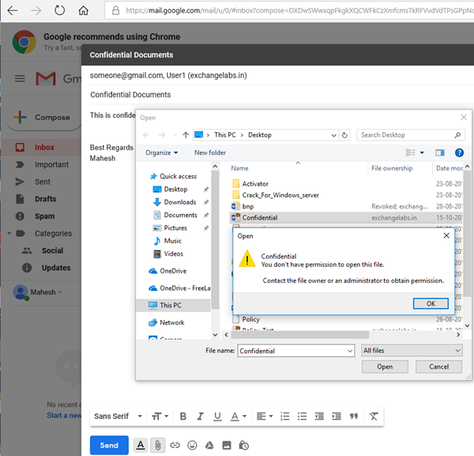This screenshot has height=456, width=474.
Task: Open file dialog help icon
Action: [459, 153]
